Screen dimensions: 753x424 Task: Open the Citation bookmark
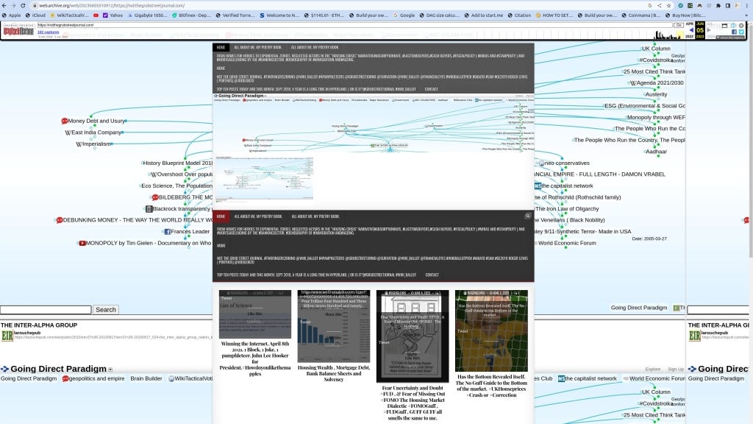(519, 15)
